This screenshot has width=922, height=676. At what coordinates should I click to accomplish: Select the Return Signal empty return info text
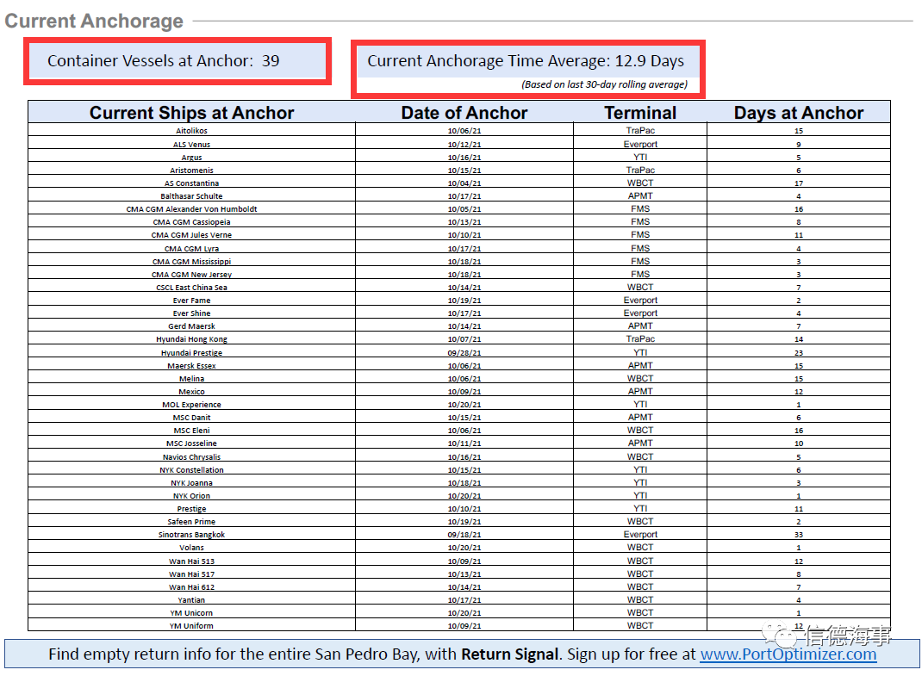[x=510, y=654]
